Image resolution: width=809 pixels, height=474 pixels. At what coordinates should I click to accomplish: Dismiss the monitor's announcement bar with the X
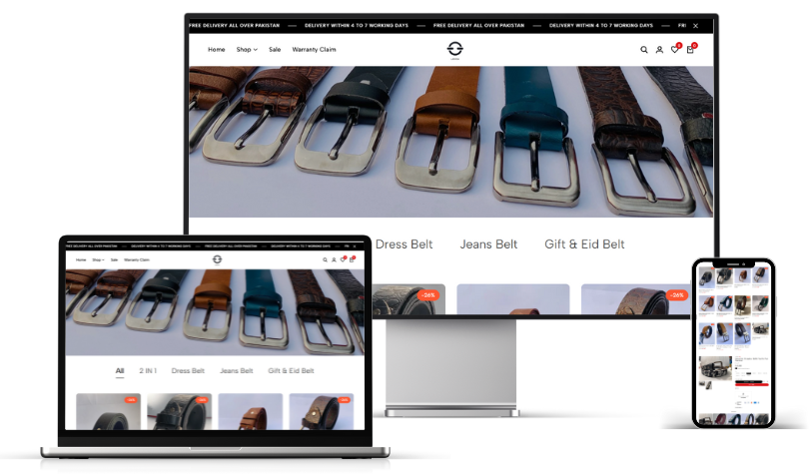pos(696,25)
